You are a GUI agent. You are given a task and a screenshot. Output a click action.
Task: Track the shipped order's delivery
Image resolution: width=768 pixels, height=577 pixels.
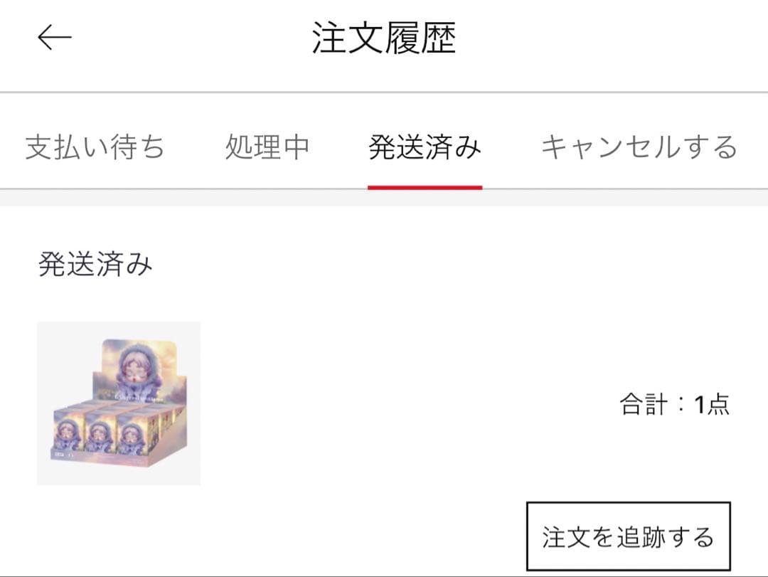coord(629,536)
